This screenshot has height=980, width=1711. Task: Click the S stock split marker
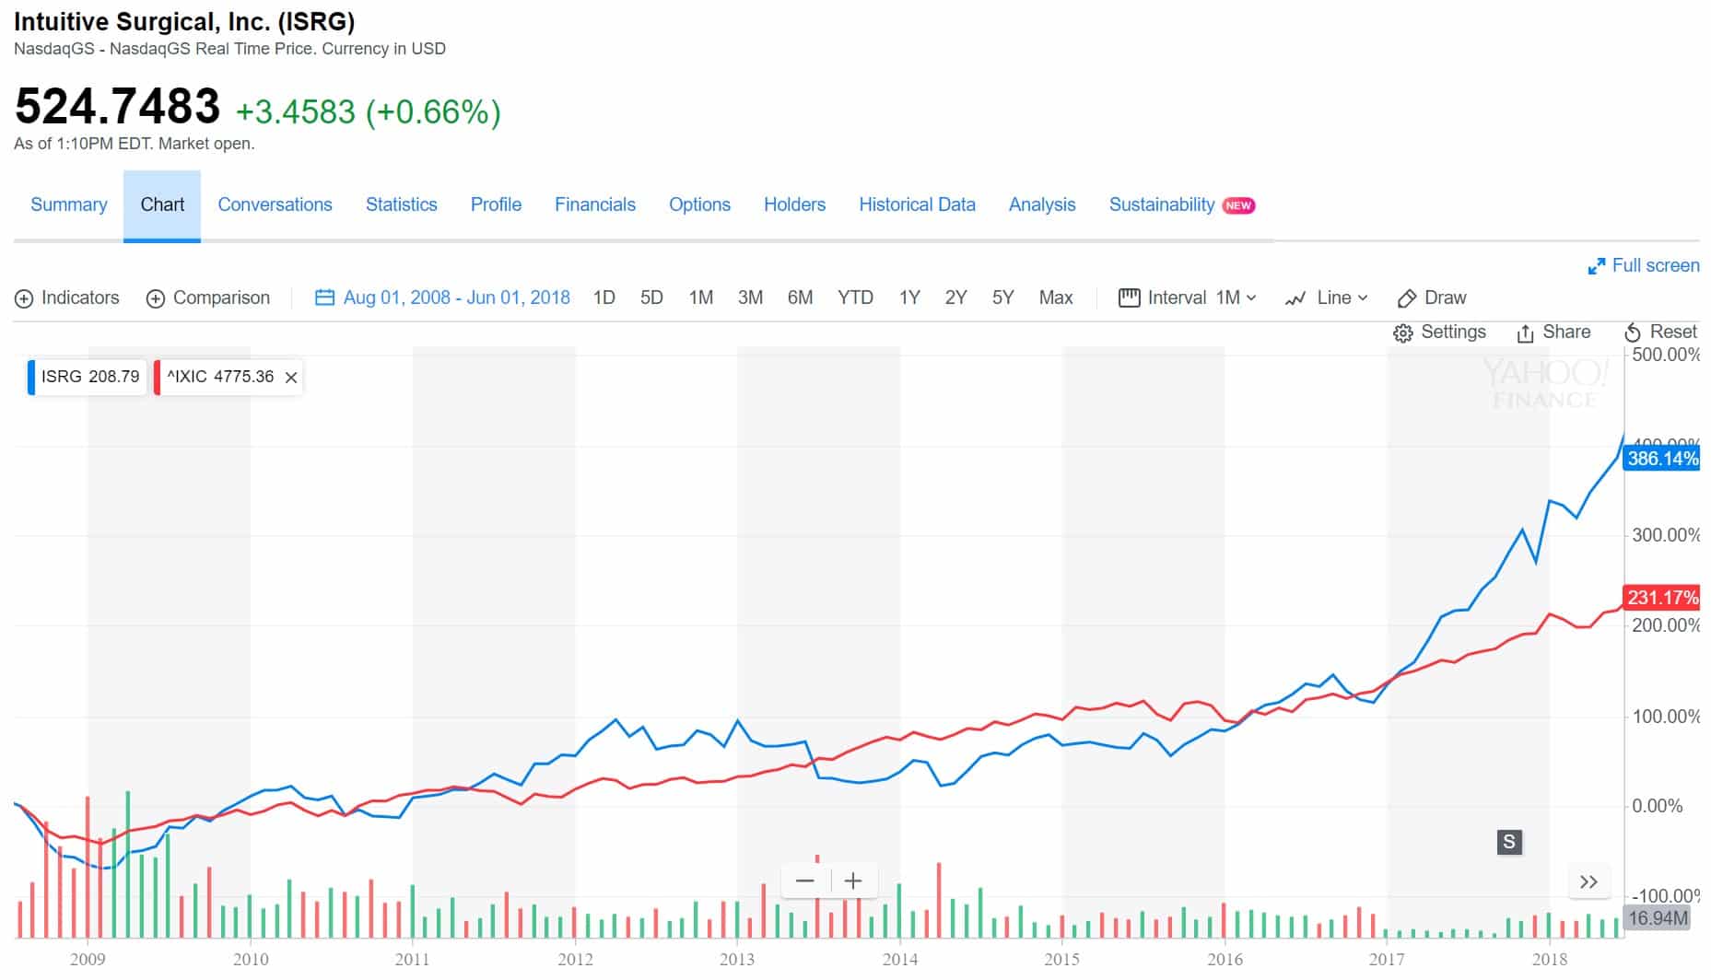[x=1508, y=841]
